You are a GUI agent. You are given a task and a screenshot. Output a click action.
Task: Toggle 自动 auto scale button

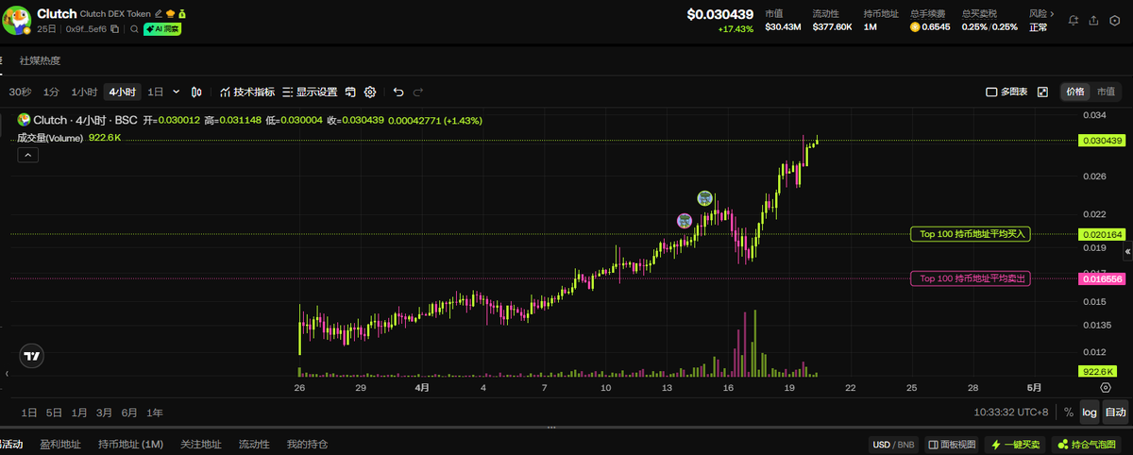(x=1115, y=413)
